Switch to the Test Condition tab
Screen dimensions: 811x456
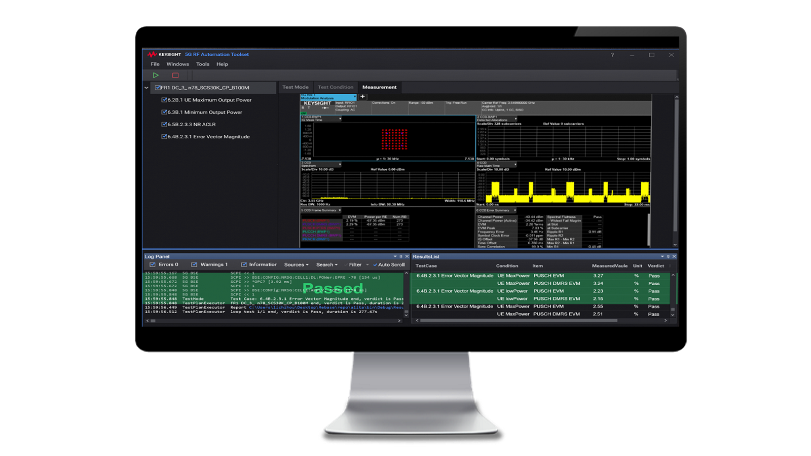point(336,87)
